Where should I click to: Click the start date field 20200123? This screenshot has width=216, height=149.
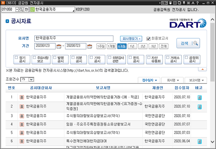45,46
